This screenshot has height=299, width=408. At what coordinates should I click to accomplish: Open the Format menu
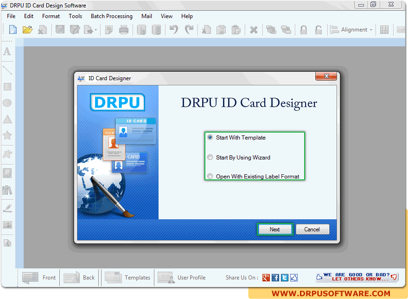pos(51,16)
